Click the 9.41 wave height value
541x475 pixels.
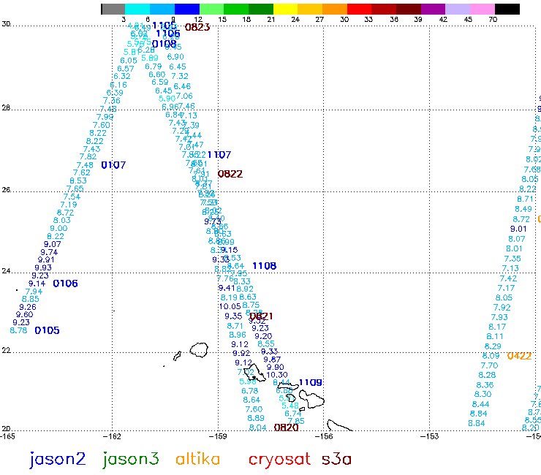click(x=227, y=288)
